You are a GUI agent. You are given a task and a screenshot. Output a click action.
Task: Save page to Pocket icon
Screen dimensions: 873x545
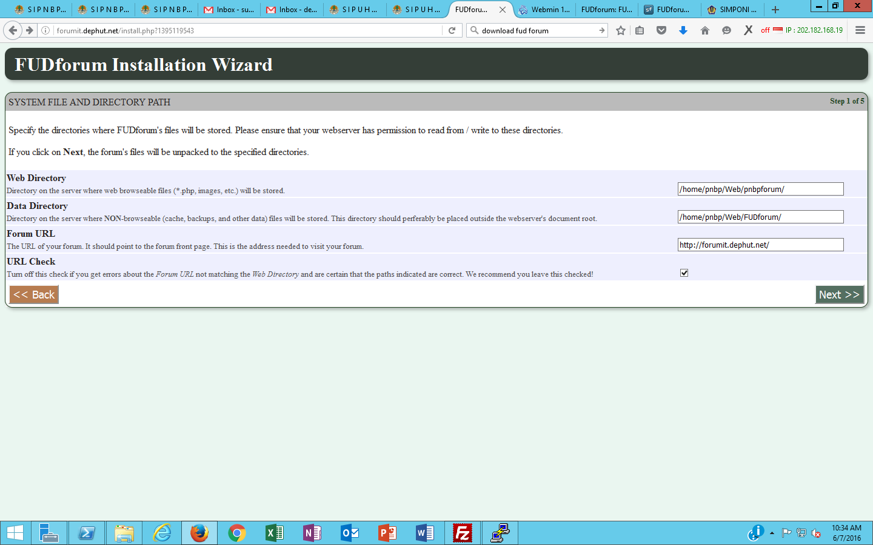coord(661,30)
